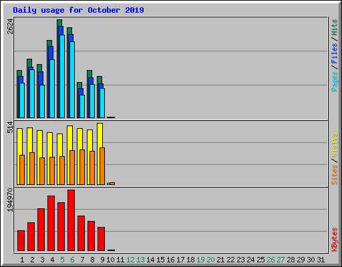Click the cyan Pages bar for day 6

[72, 79]
